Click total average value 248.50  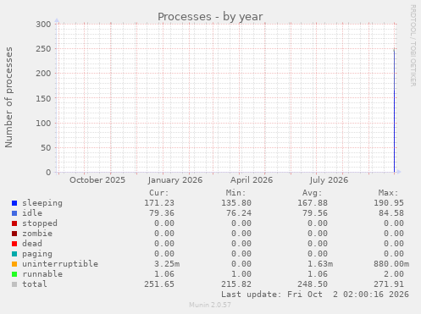click(313, 284)
